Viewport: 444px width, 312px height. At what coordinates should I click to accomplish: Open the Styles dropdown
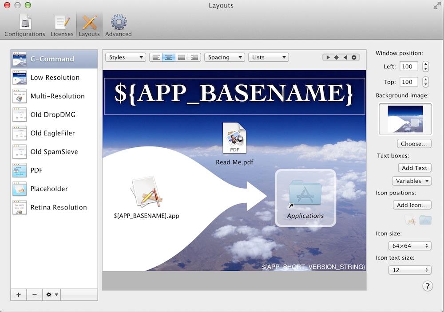click(x=126, y=57)
